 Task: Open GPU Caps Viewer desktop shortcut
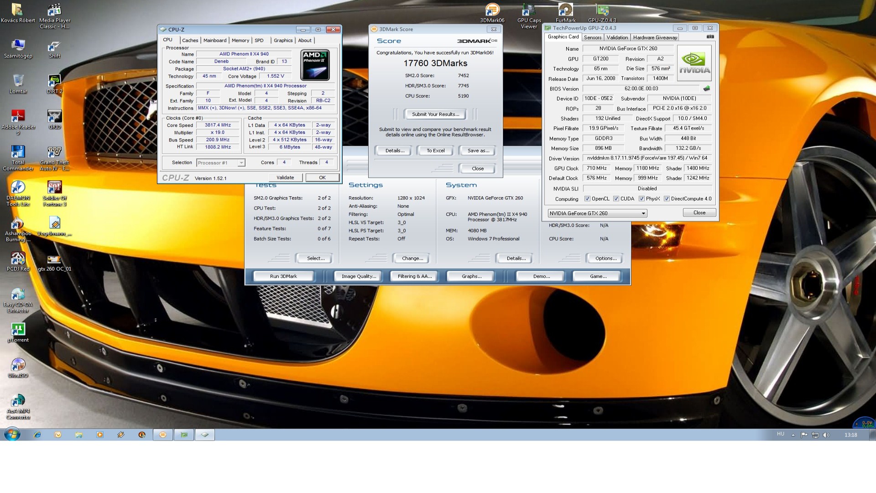click(x=529, y=16)
